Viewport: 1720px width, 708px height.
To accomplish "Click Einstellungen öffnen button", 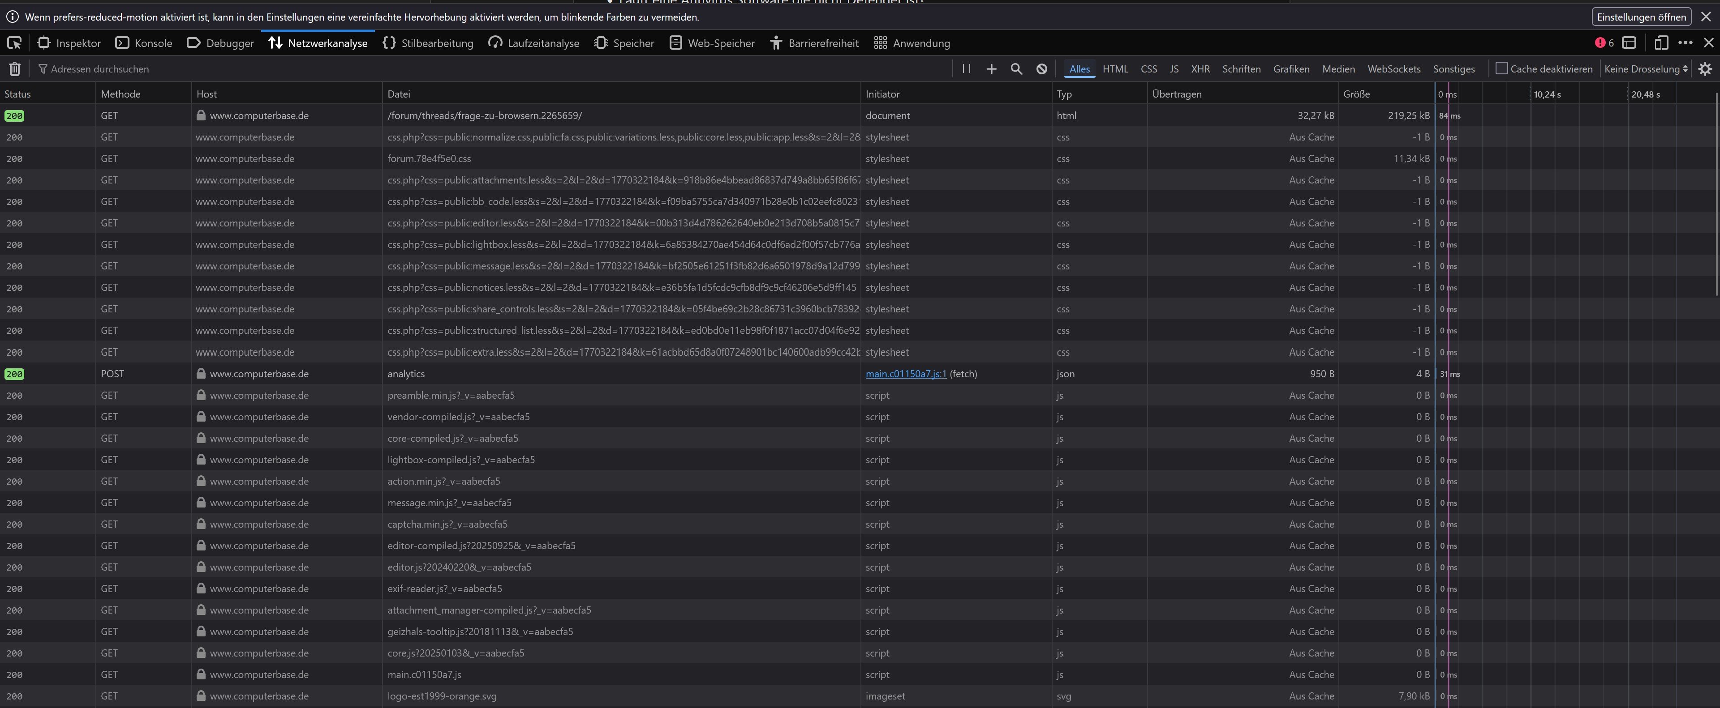I will (1641, 17).
